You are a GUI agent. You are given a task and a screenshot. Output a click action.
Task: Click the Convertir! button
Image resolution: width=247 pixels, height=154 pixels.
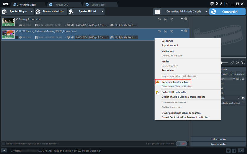[227, 12]
